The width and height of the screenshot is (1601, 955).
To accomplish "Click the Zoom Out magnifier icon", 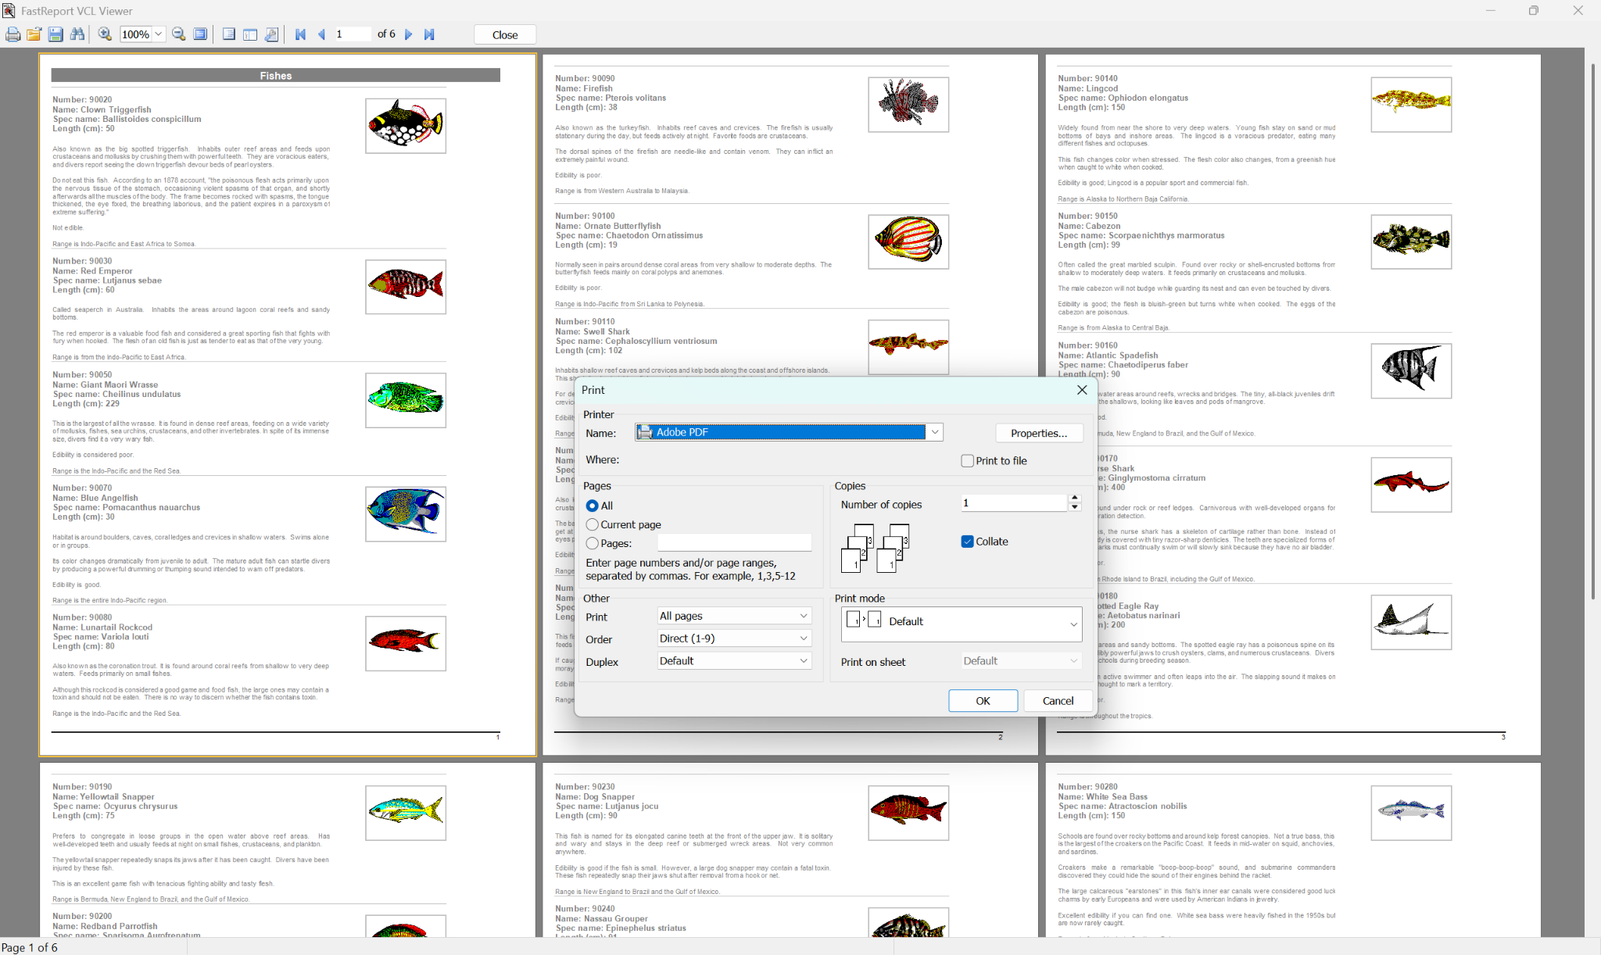I will click(x=179, y=34).
